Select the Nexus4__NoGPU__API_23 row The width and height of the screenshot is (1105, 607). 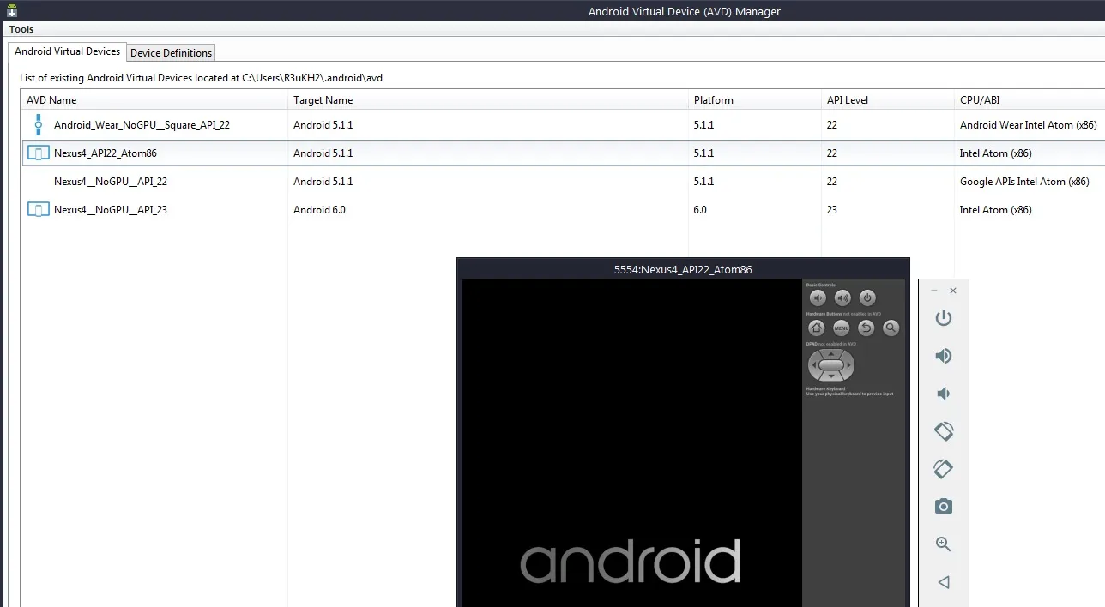click(x=563, y=210)
